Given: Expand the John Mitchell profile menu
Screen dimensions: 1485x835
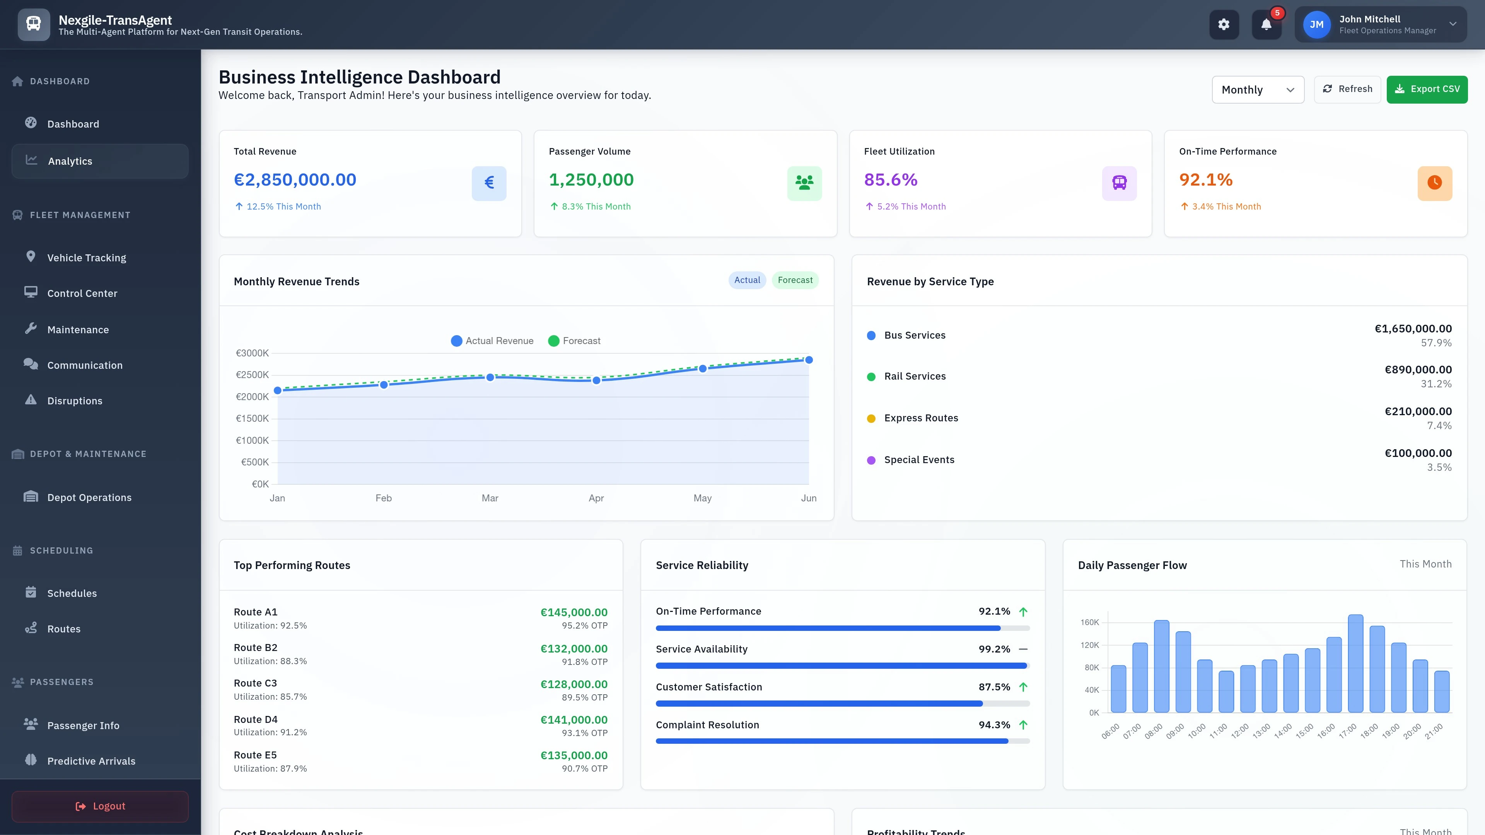Looking at the screenshot, I should coord(1381,24).
